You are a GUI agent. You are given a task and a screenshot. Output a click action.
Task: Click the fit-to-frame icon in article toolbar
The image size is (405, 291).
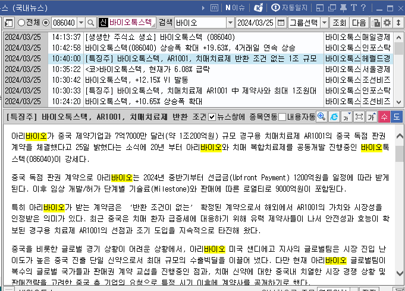tap(359, 117)
